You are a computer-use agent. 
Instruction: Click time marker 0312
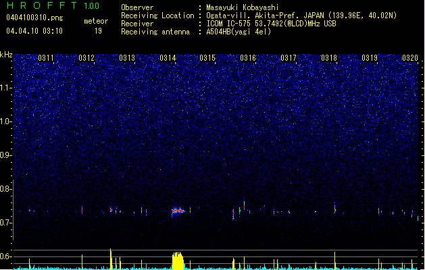point(86,58)
